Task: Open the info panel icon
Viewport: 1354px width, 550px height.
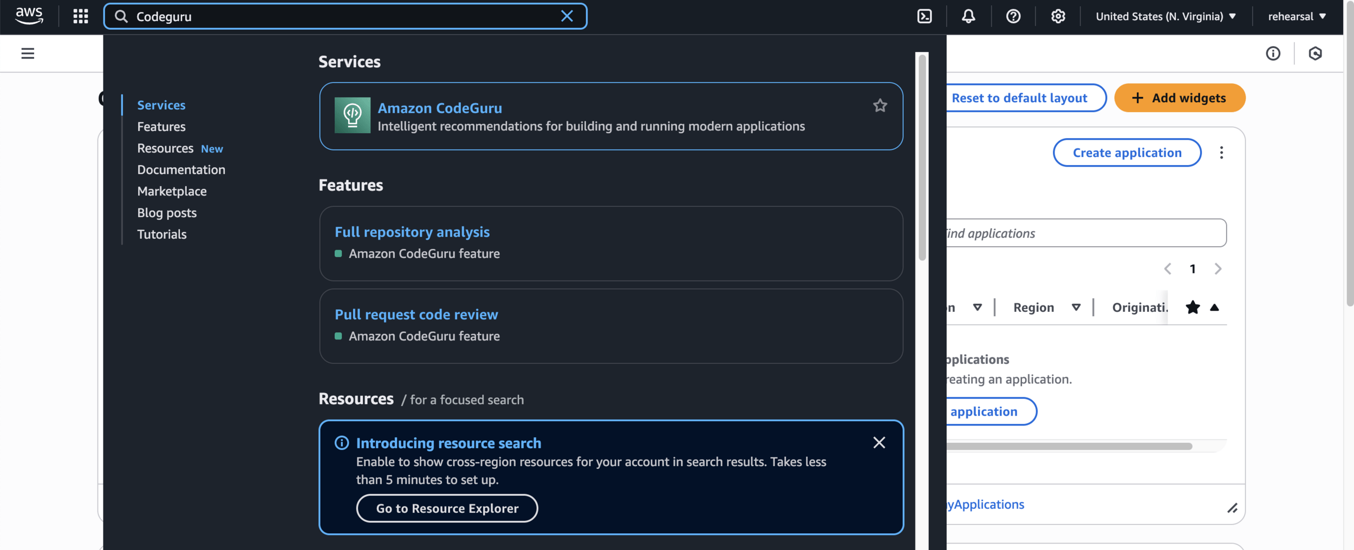Action: tap(1273, 53)
